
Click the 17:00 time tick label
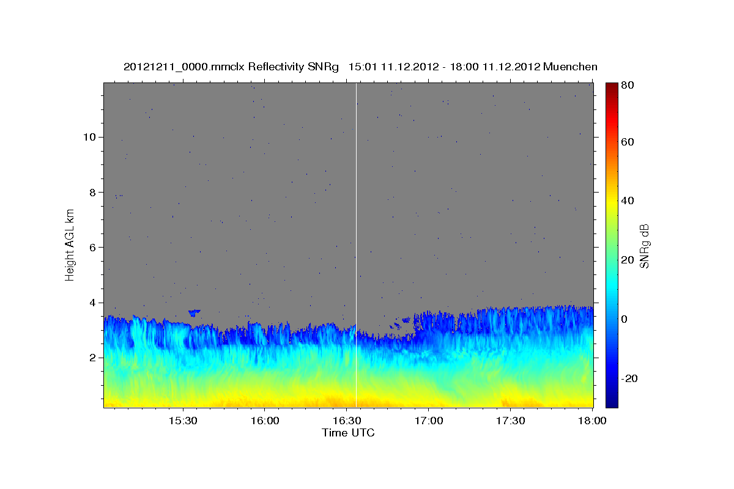click(x=429, y=421)
